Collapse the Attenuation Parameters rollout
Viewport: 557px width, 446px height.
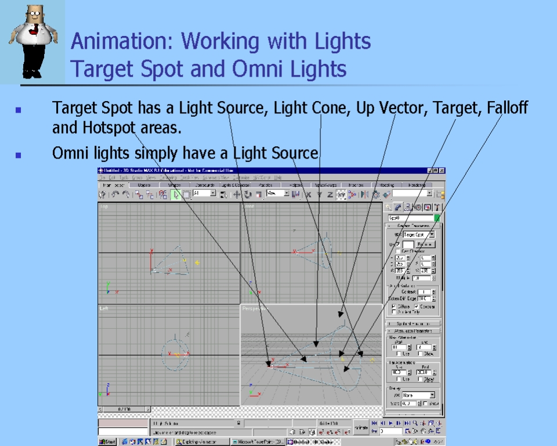(x=414, y=331)
